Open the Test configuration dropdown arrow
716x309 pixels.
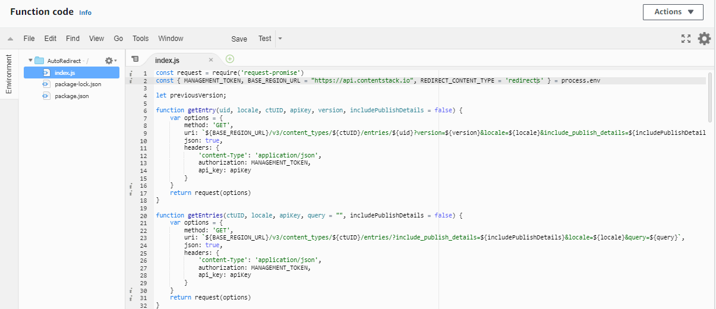280,39
